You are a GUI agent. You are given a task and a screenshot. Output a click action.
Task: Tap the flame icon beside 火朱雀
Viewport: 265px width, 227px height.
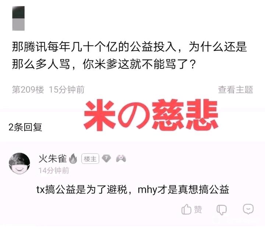(x=73, y=159)
